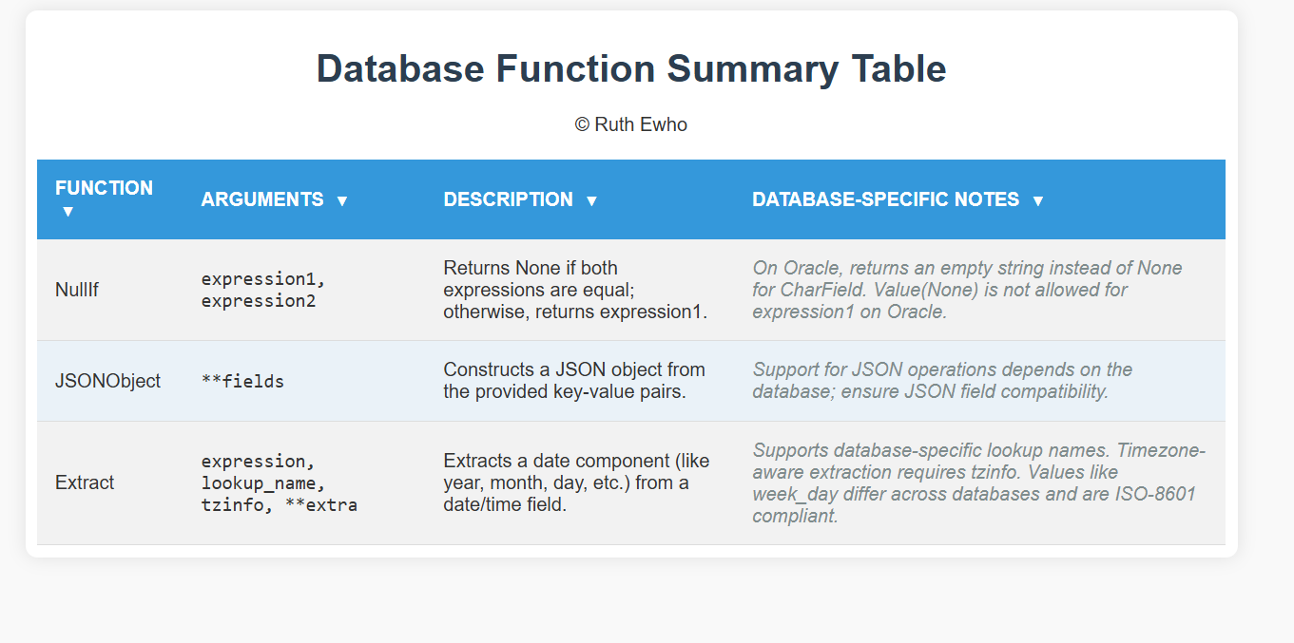Image resolution: width=1294 pixels, height=643 pixels.
Task: Sort by Database-Specific Notes column header
Action: [980, 199]
